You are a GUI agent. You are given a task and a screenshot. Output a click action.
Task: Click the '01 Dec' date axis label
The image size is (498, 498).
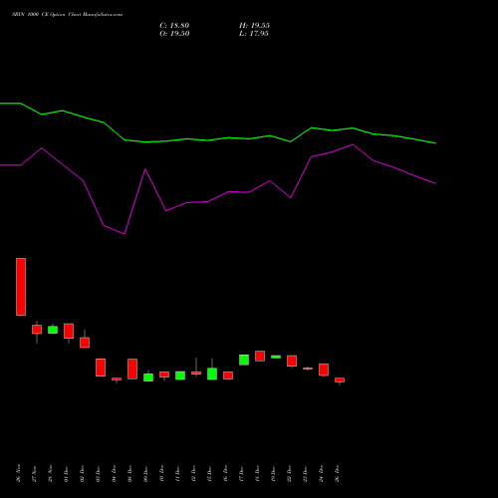tap(67, 474)
